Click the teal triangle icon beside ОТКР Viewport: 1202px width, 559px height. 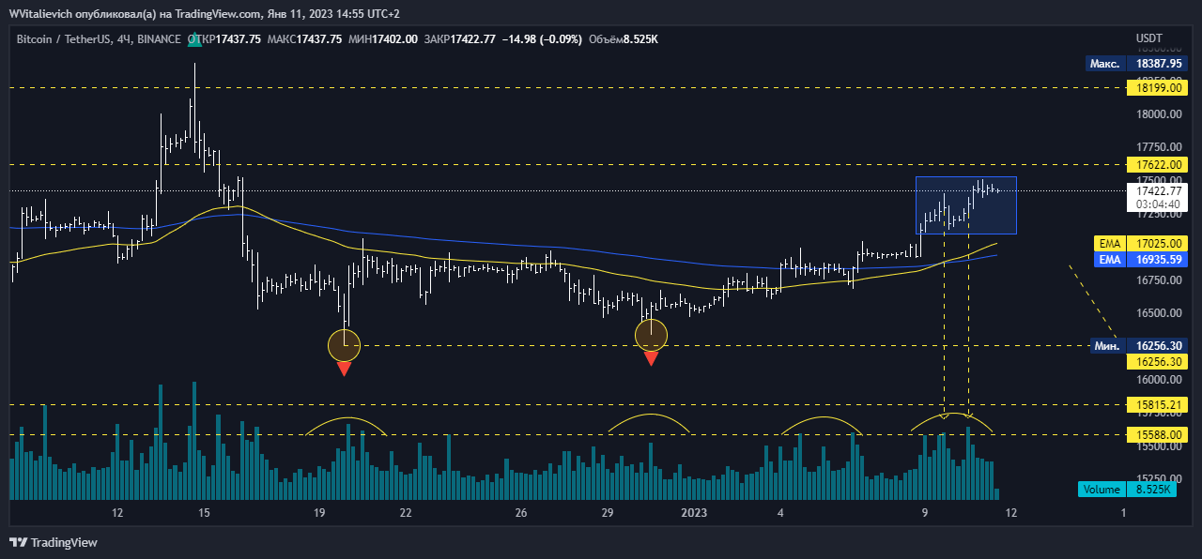pyautogui.click(x=194, y=38)
